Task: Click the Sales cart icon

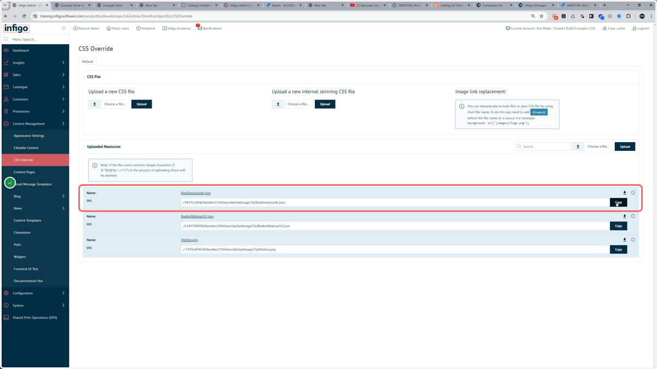Action: tap(7, 75)
